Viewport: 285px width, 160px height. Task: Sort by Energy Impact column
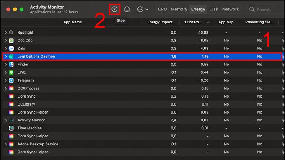coord(160,22)
